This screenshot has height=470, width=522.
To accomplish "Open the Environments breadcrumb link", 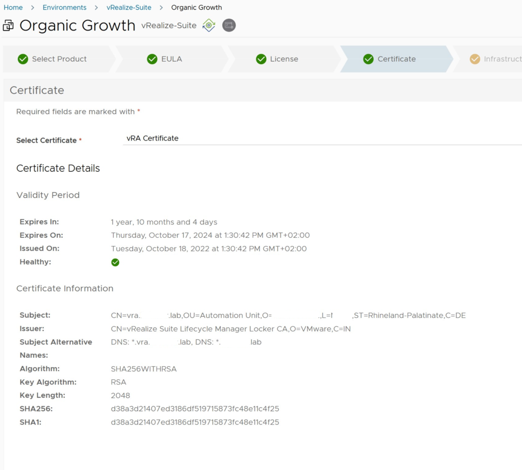I will [64, 7].
